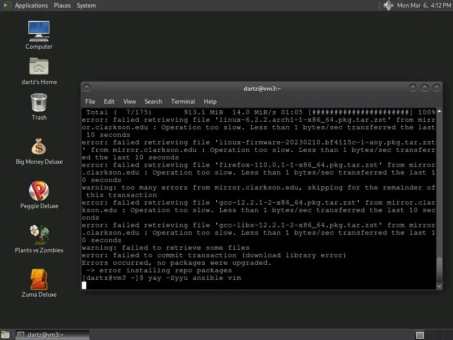The width and height of the screenshot is (453, 340).
Task: Click the gcc-libs-12.2.1-2-x86_64.pkg.tar.zst filename
Action: point(298,225)
